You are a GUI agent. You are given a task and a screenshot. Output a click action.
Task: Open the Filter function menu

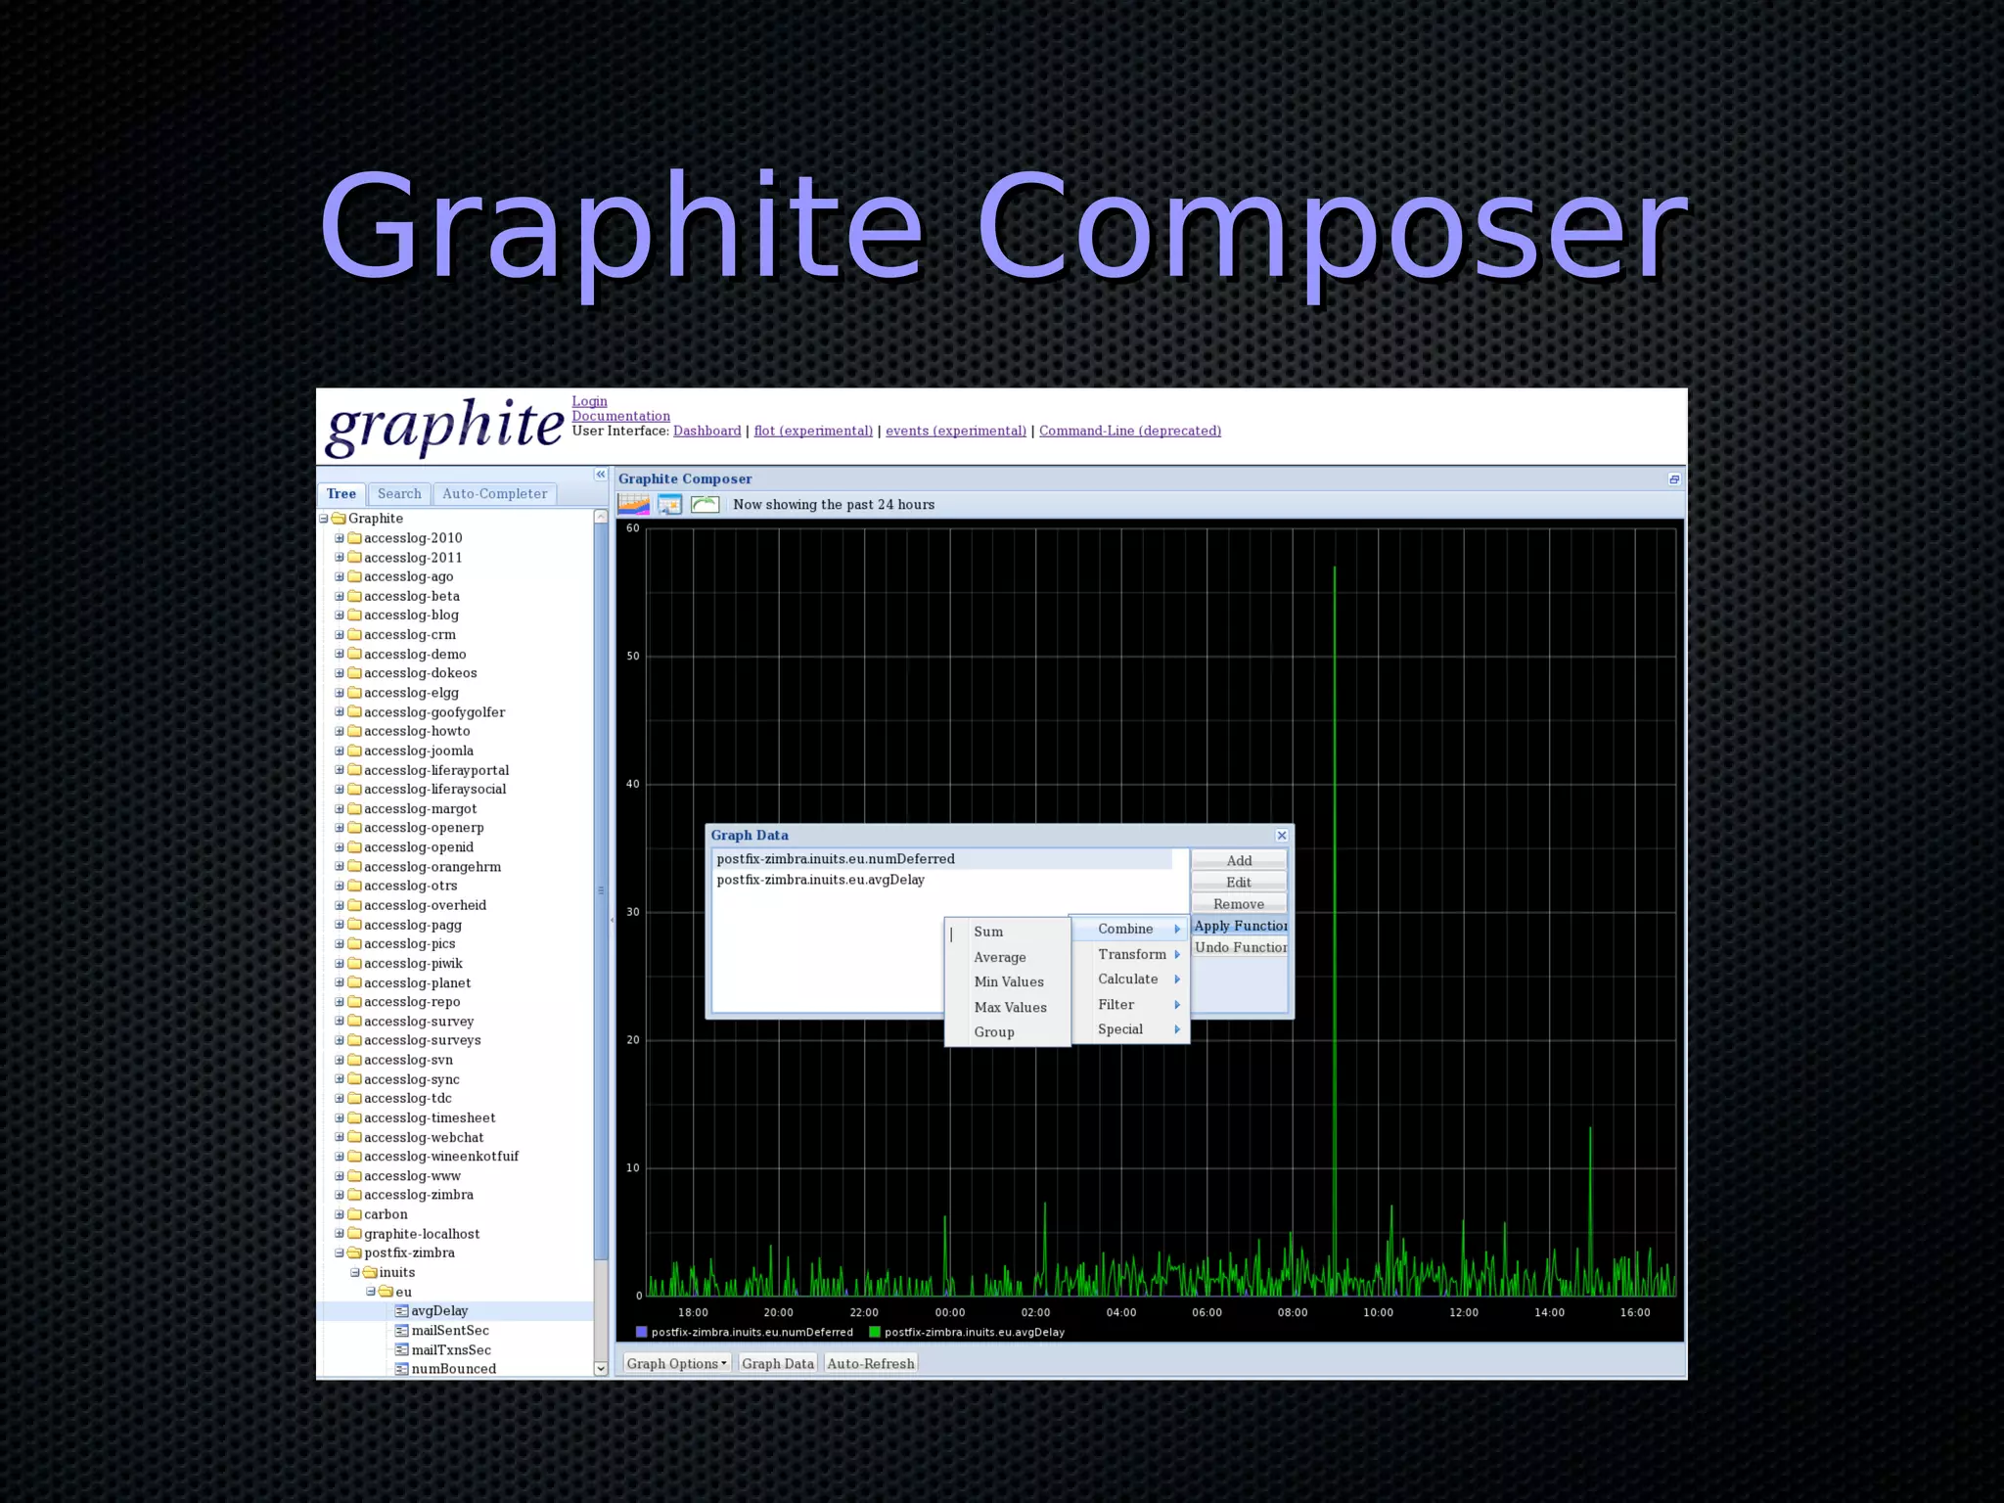pos(1130,1004)
